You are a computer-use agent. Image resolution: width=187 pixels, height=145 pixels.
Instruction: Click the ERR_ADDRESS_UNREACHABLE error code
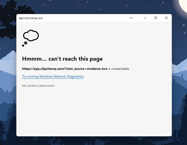coord(38,86)
